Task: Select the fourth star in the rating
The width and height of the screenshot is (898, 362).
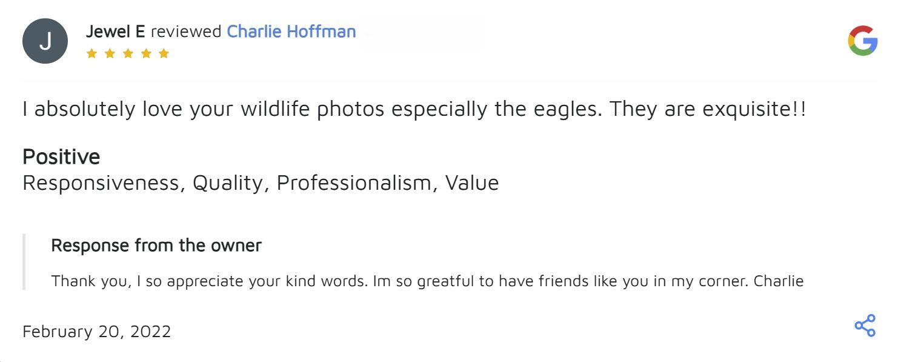Action: click(146, 53)
